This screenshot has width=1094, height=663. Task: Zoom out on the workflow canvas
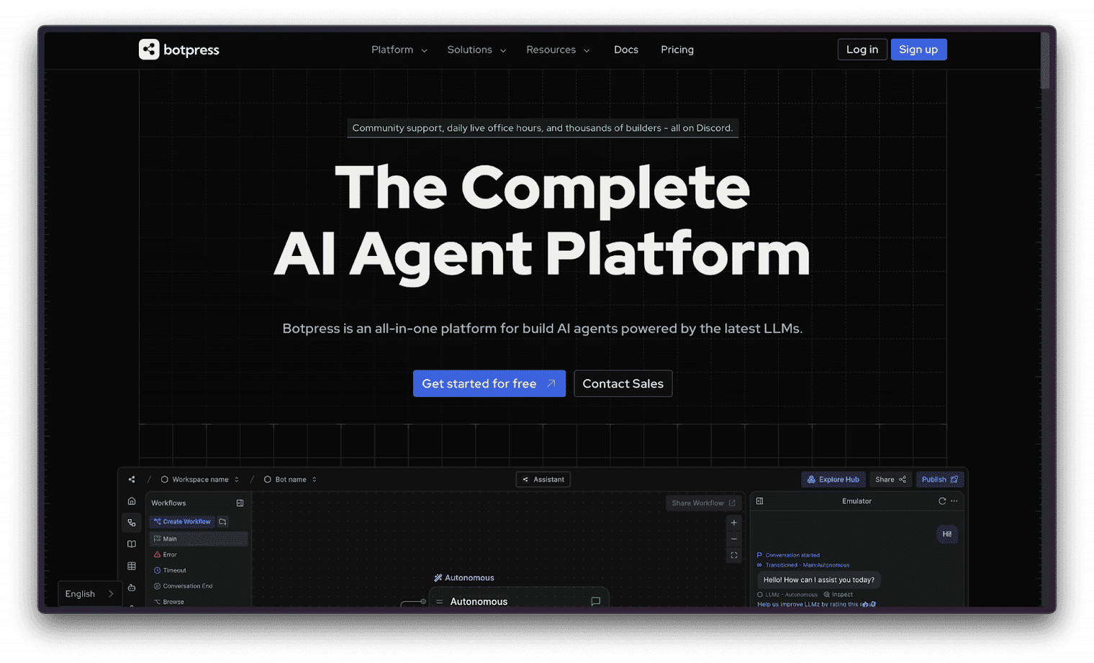(x=733, y=539)
